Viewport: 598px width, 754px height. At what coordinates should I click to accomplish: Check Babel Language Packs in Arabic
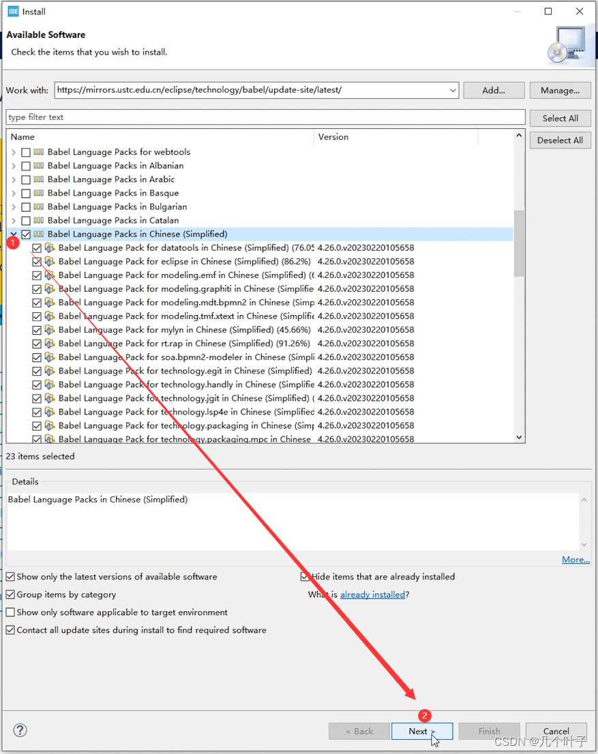26,179
